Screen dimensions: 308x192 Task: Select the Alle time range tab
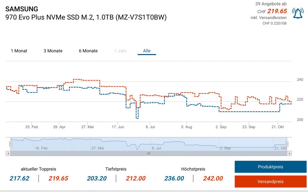(147, 51)
